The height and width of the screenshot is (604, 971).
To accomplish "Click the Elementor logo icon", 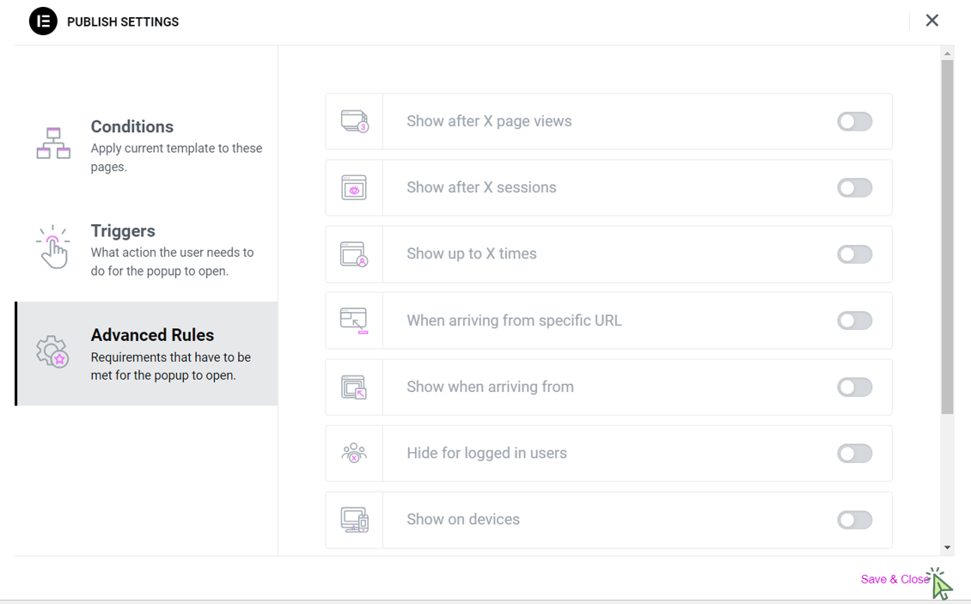I will (43, 21).
